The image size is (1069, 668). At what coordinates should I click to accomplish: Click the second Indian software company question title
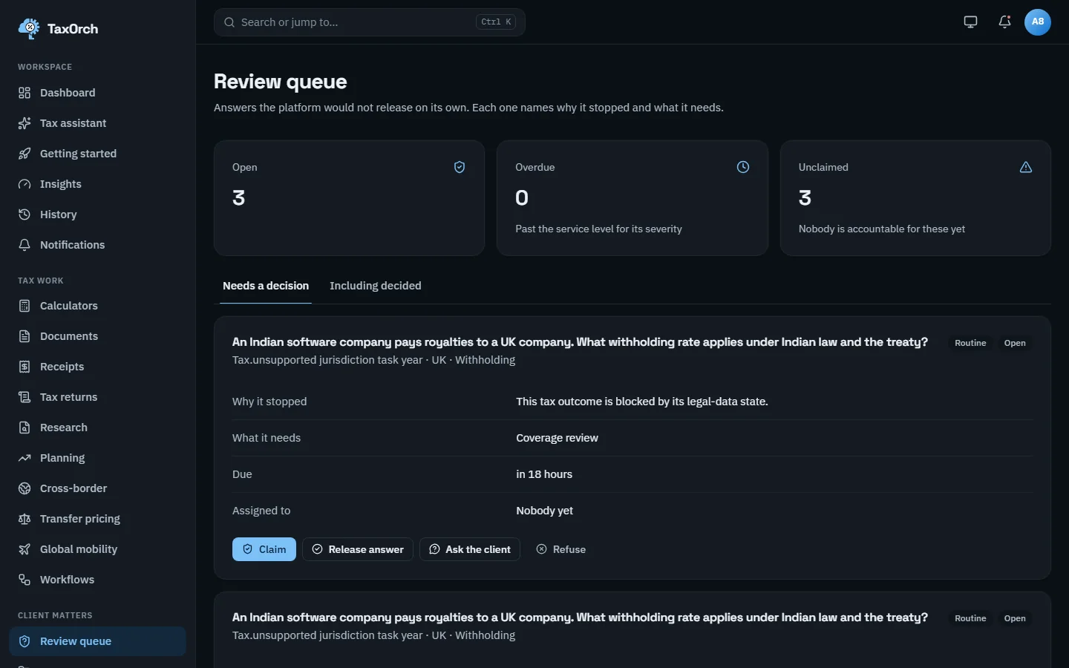click(x=580, y=618)
